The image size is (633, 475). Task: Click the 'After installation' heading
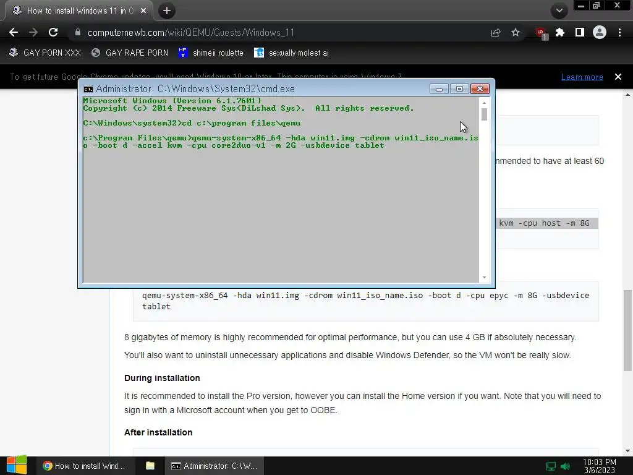[x=158, y=432]
